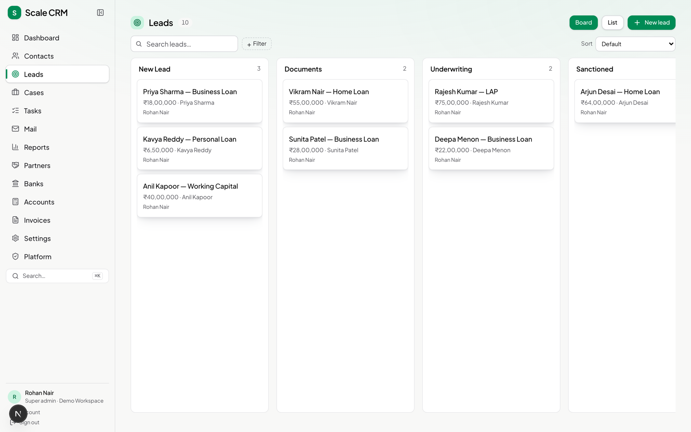The height and width of the screenshot is (432, 691).
Task: Click the Mail envelope icon
Action: pyautogui.click(x=15, y=129)
